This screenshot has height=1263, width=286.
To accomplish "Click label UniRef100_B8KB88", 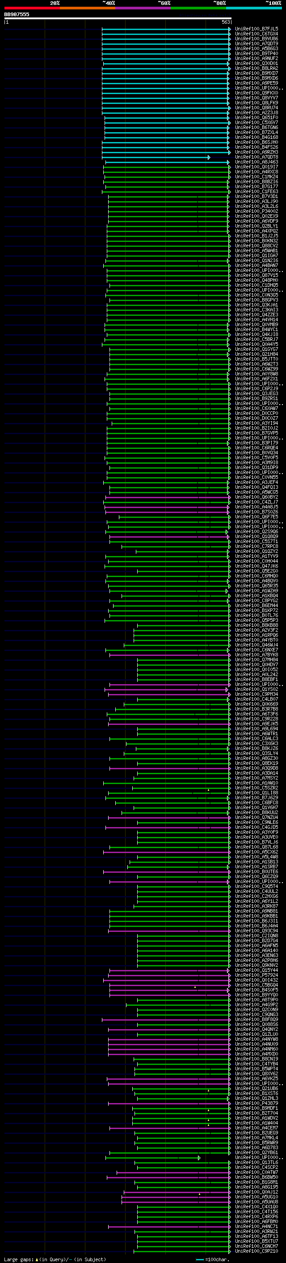I will coord(257,625).
